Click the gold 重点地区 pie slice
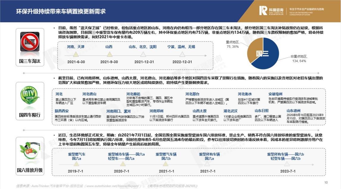 click(x=255, y=50)
